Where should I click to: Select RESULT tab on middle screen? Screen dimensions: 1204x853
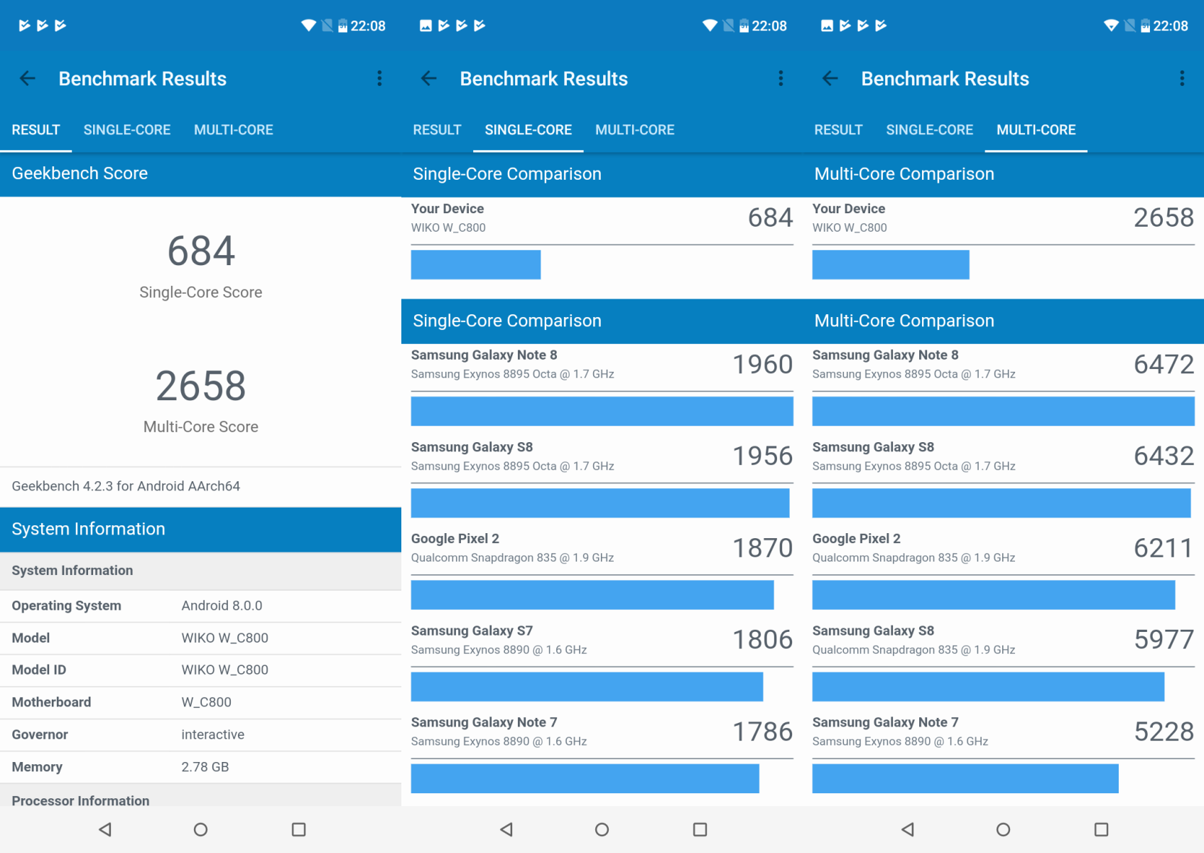coord(437,130)
